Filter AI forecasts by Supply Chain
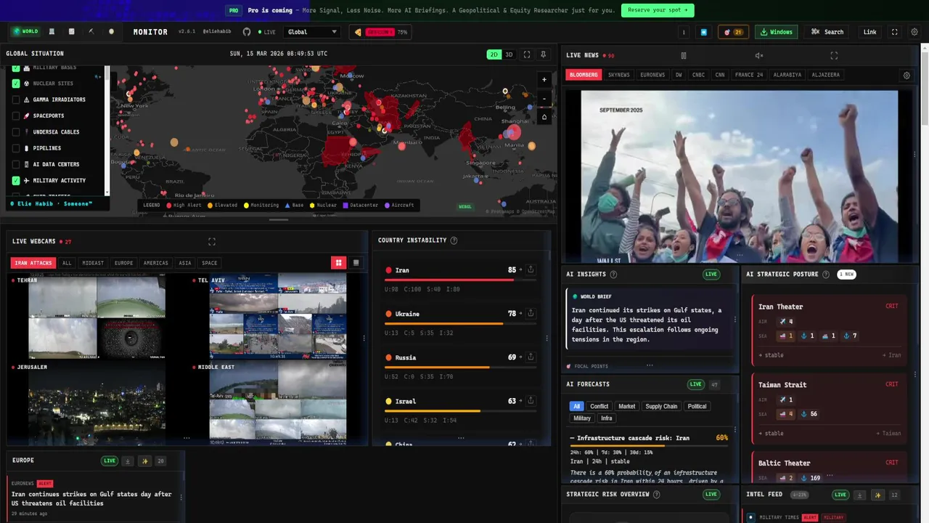This screenshot has width=929, height=523. coord(661,406)
